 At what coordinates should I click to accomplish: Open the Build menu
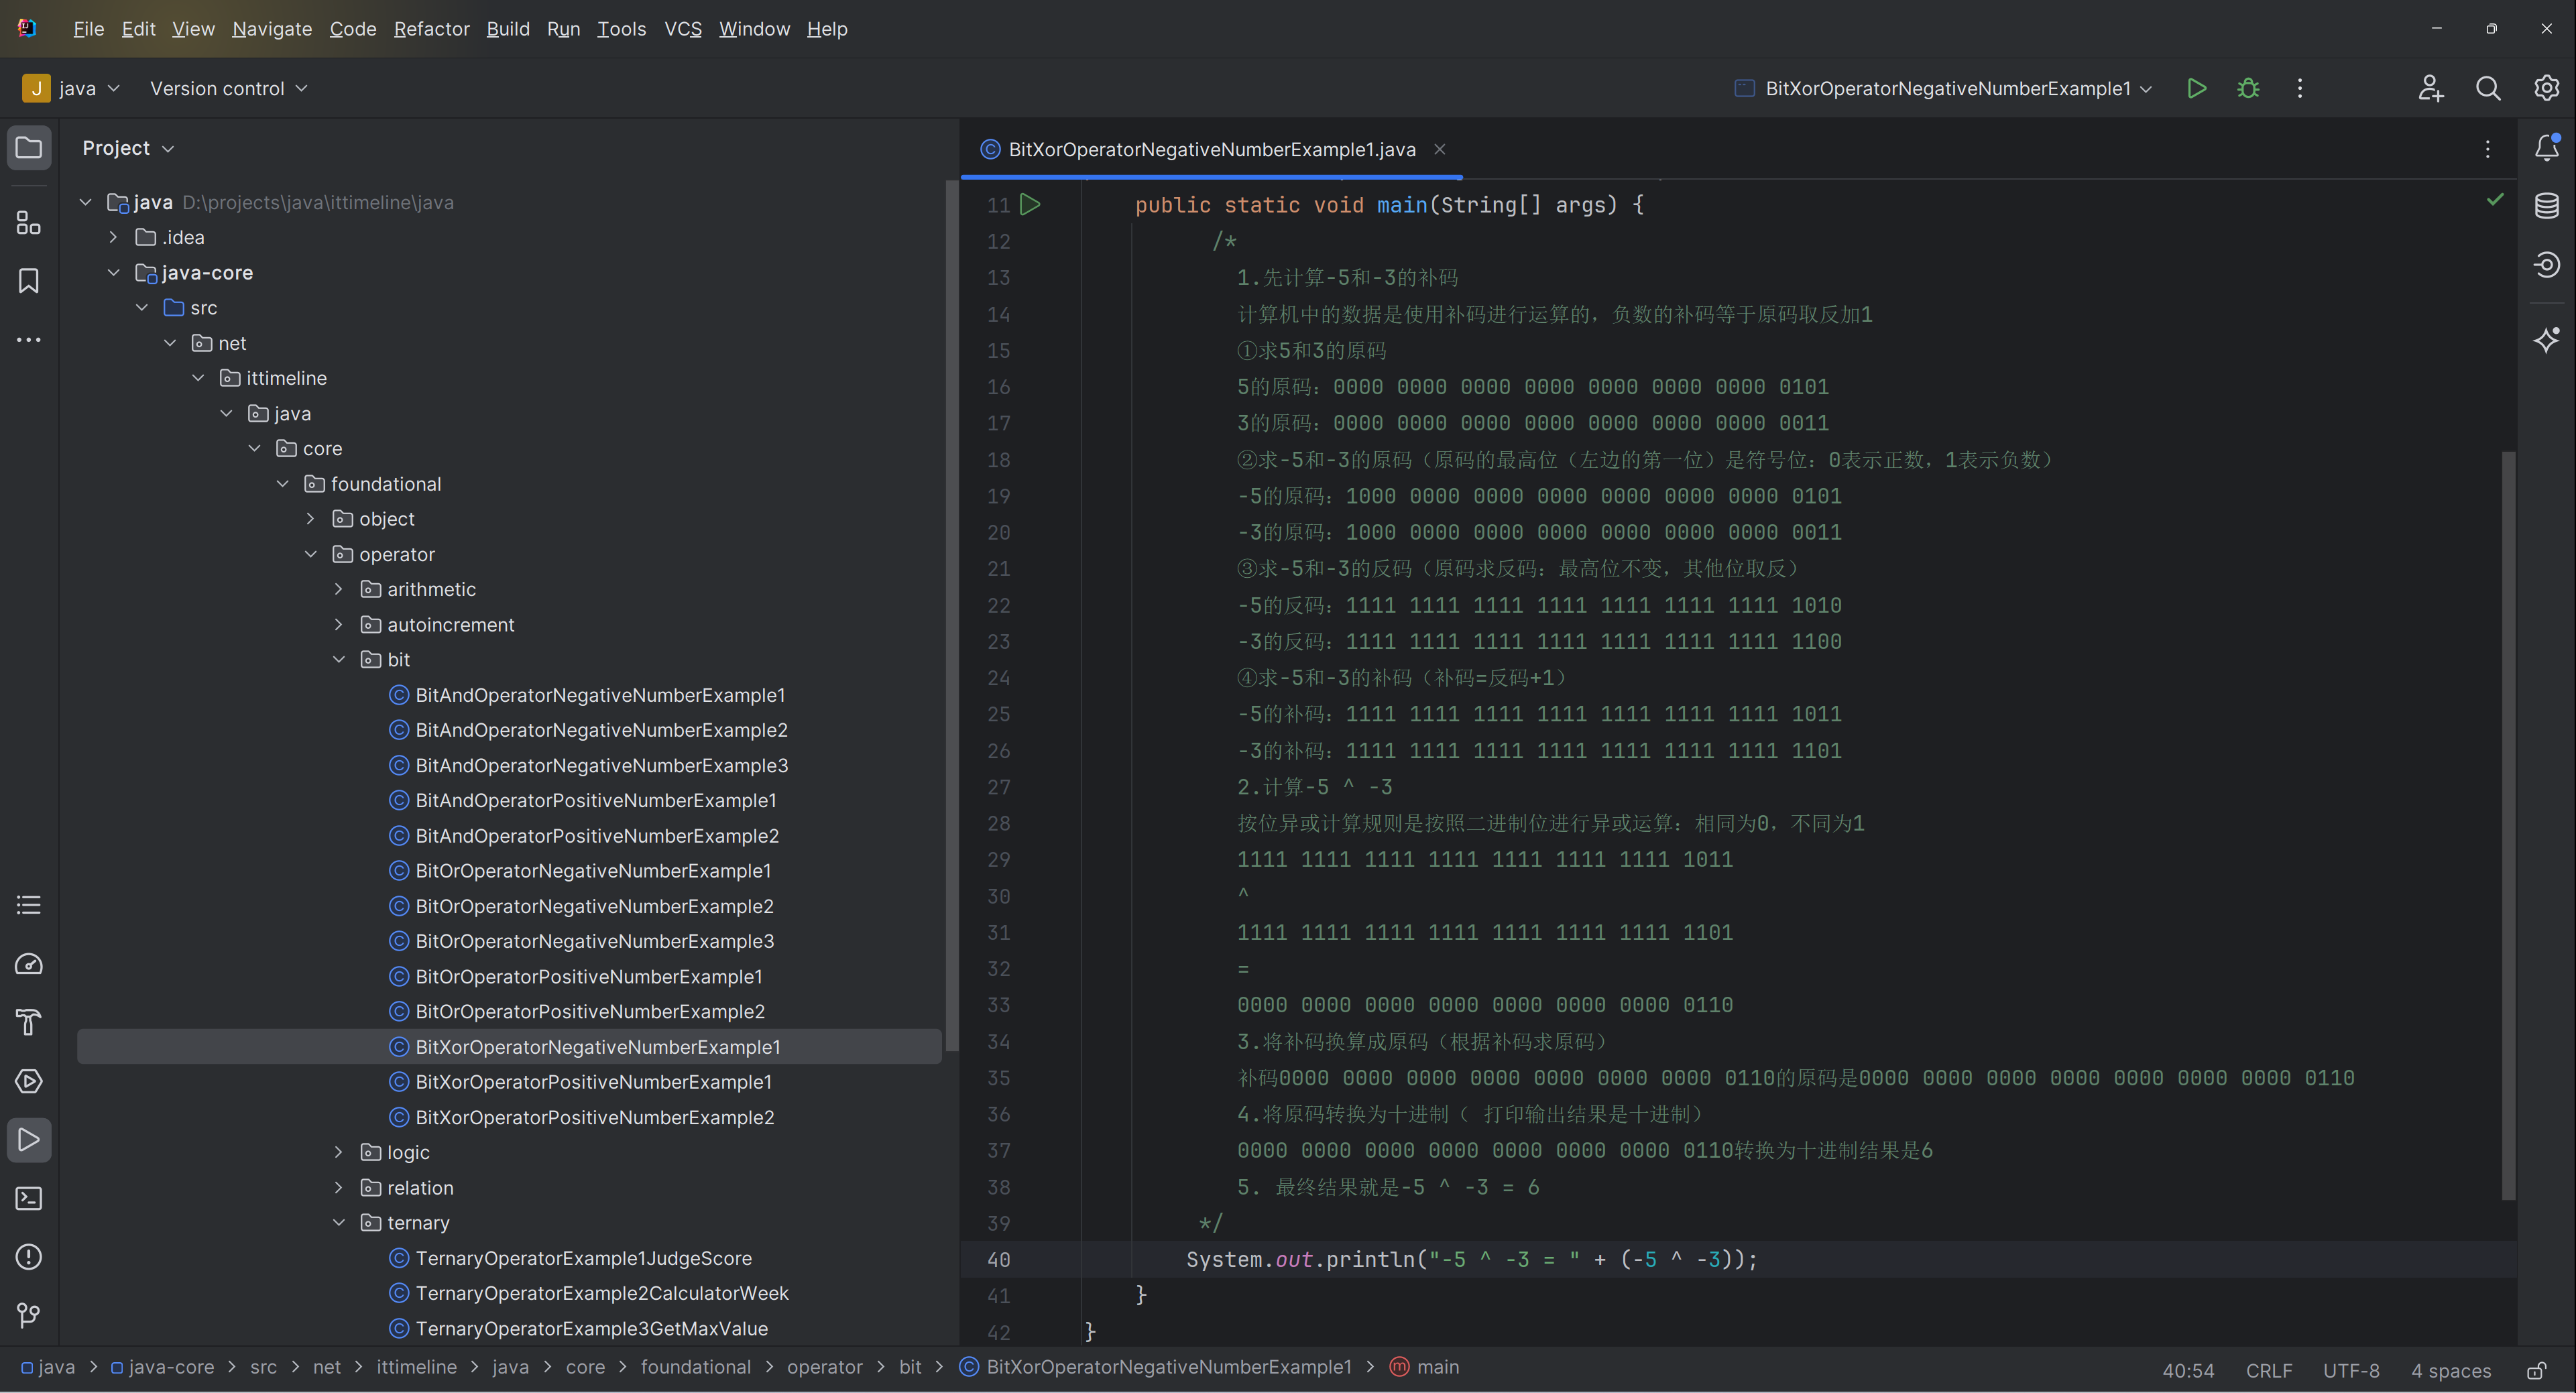(x=508, y=29)
